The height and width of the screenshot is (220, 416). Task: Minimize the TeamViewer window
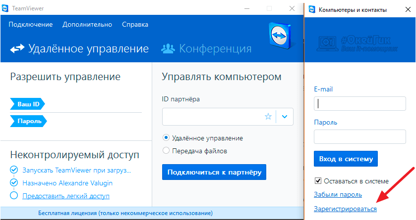tap(247, 8)
